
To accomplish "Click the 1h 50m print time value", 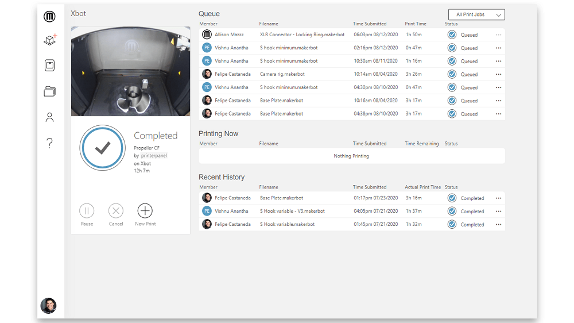I will pyautogui.click(x=414, y=34).
